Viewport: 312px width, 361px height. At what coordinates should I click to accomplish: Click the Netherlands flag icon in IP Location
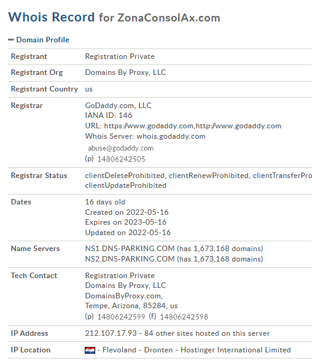pyautogui.click(x=90, y=350)
